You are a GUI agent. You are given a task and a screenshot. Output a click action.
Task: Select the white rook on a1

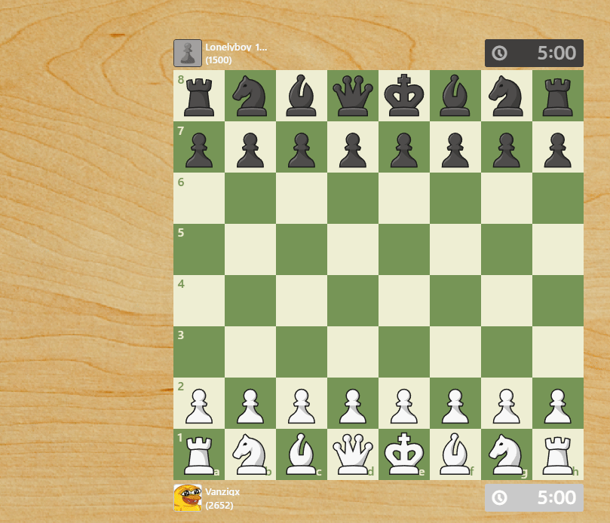(199, 454)
